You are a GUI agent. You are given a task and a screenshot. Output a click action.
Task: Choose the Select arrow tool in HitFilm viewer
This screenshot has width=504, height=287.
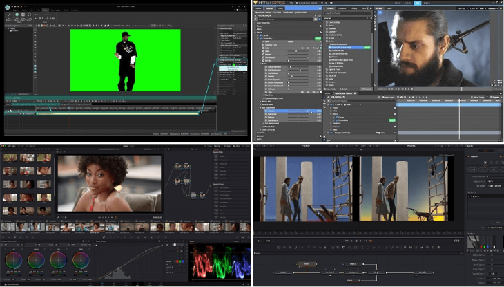tap(375, 12)
